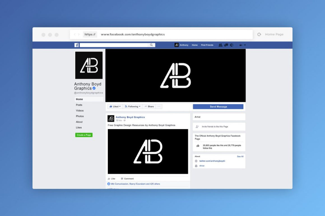Click the Send Message button
Screen dimensions: 325x216
tap(218, 106)
